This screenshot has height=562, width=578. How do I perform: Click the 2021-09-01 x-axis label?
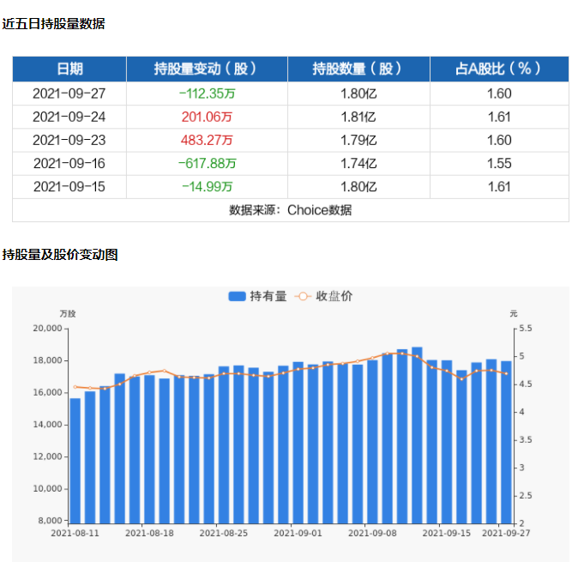click(298, 533)
